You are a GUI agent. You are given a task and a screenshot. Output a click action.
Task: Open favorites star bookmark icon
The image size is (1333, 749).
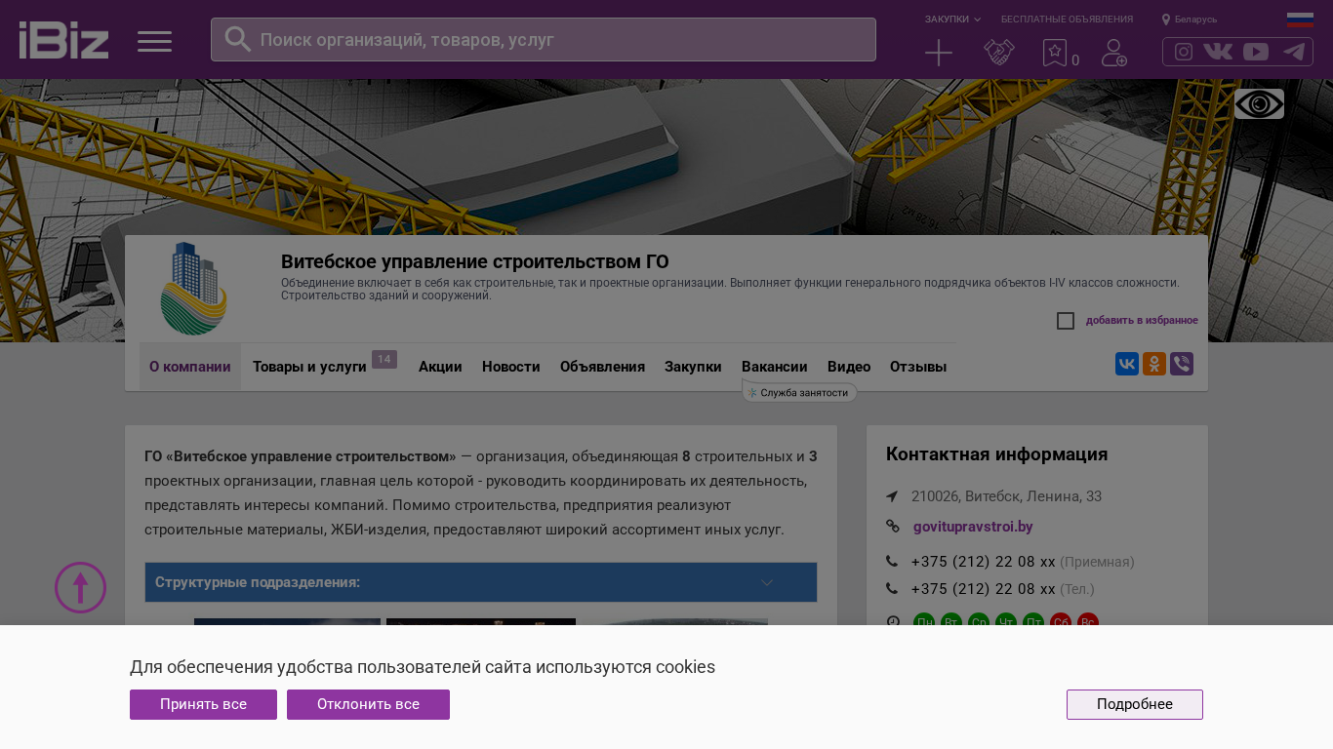(1055, 53)
